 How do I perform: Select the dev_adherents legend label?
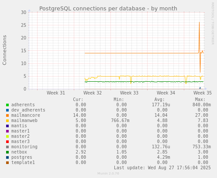point(28,110)
